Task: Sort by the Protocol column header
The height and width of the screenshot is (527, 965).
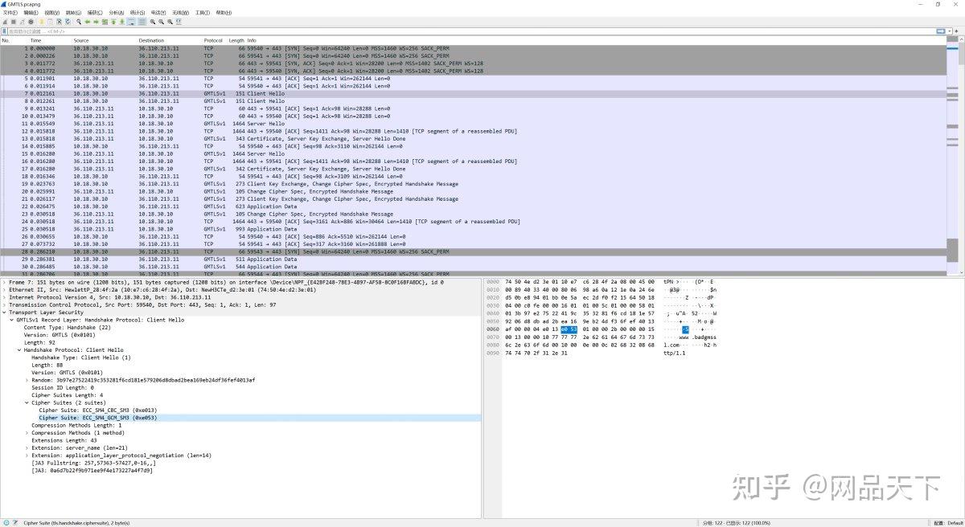Action: point(214,40)
